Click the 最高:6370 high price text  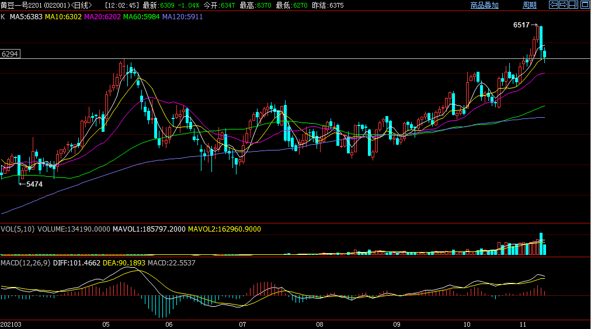(x=256, y=5)
